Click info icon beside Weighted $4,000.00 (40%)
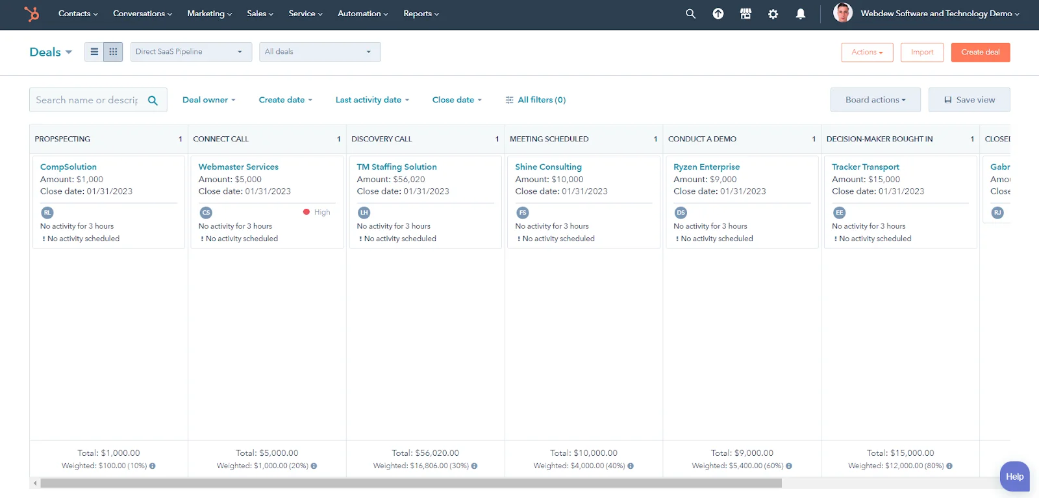The width and height of the screenshot is (1039, 498). (631, 466)
